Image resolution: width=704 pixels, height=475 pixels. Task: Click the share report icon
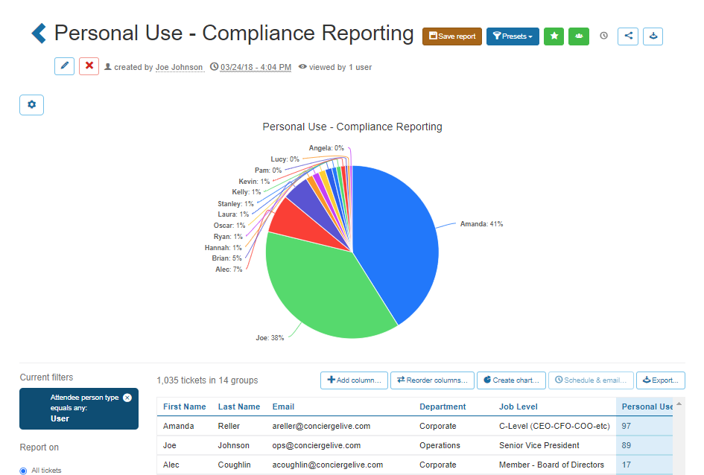pyautogui.click(x=628, y=36)
